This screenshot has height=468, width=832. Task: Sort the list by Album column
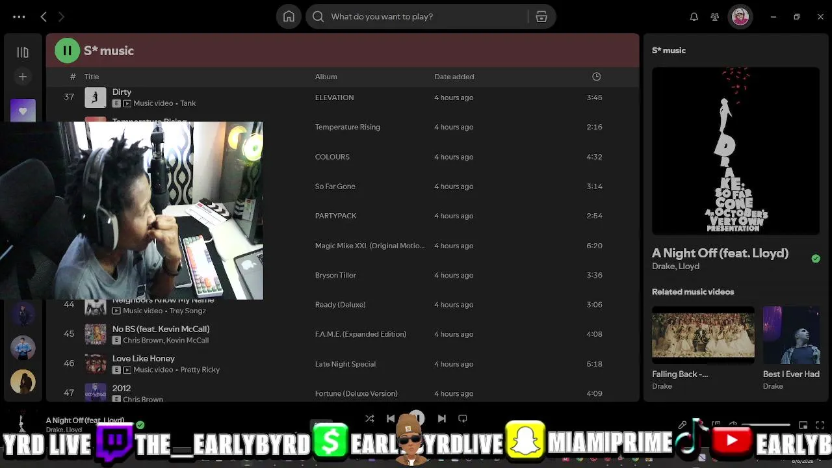pyautogui.click(x=326, y=77)
